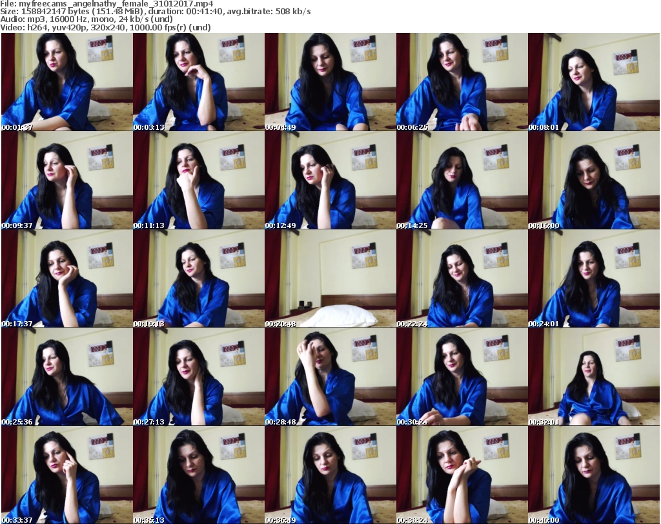Choose the thumbnail stamped 00:09:37
Image resolution: width=661 pixels, height=524 pixels.
67,180
